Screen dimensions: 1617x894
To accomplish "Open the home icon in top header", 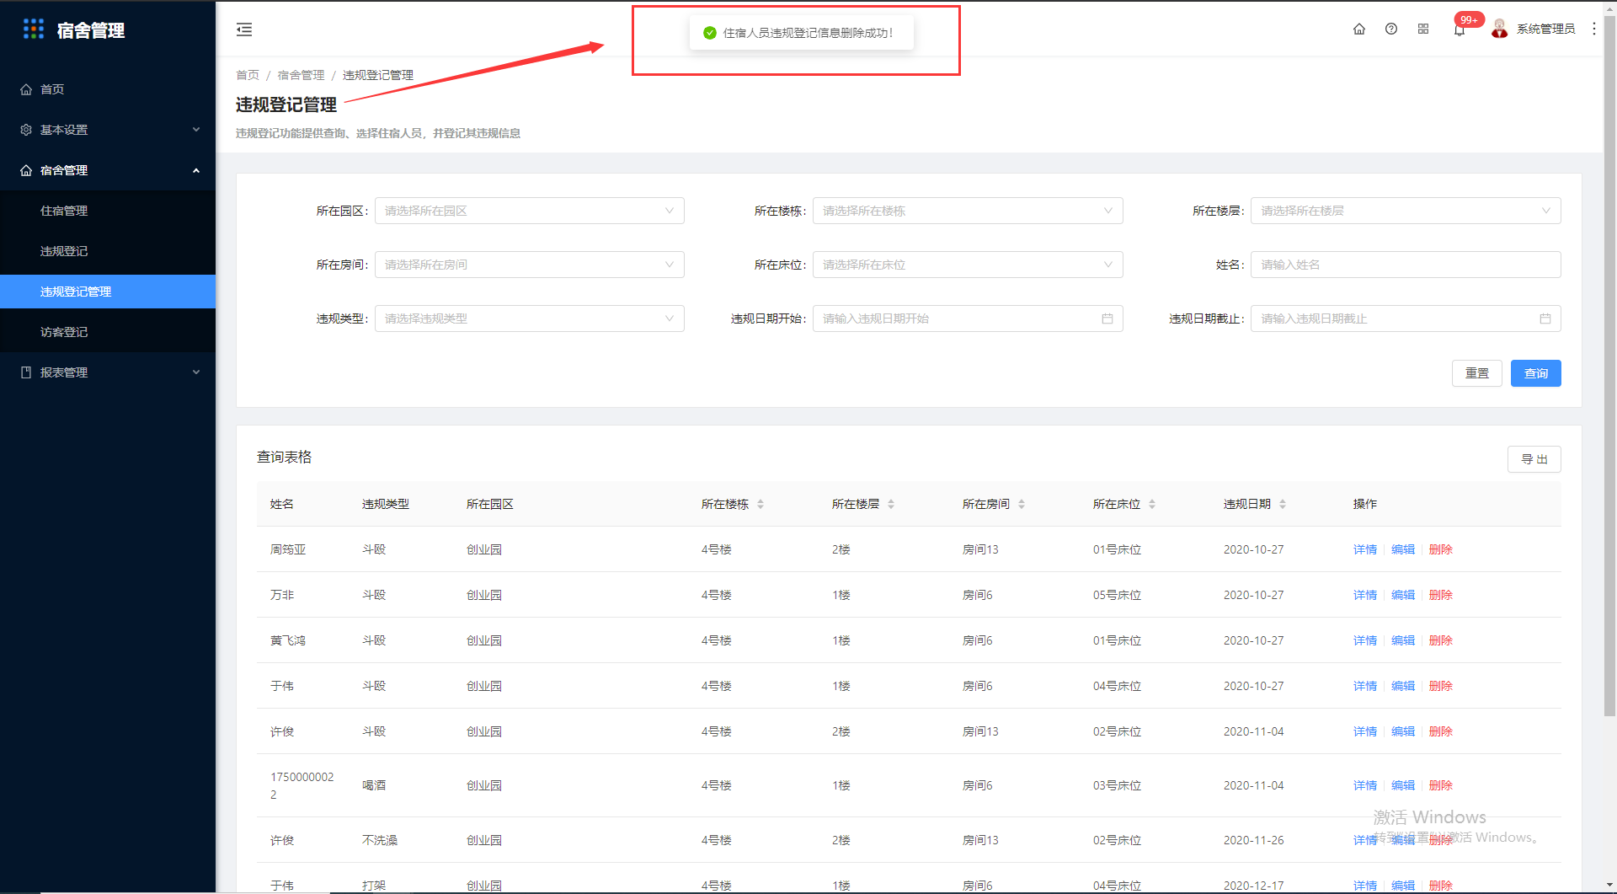I will click(1359, 29).
